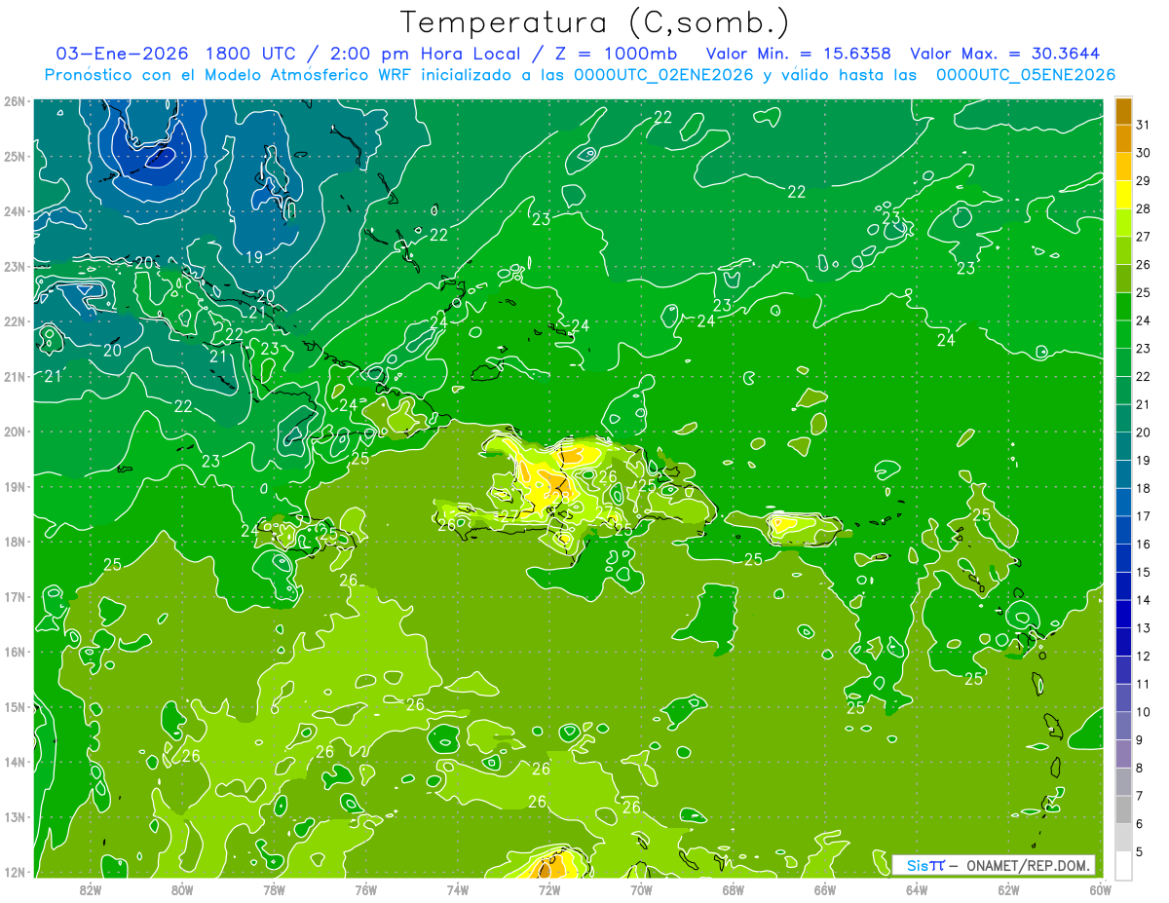Click the "0000UTC_05ENE2026" valid-until timestamp
Screen dimensions: 1169x903
click(x=1026, y=75)
